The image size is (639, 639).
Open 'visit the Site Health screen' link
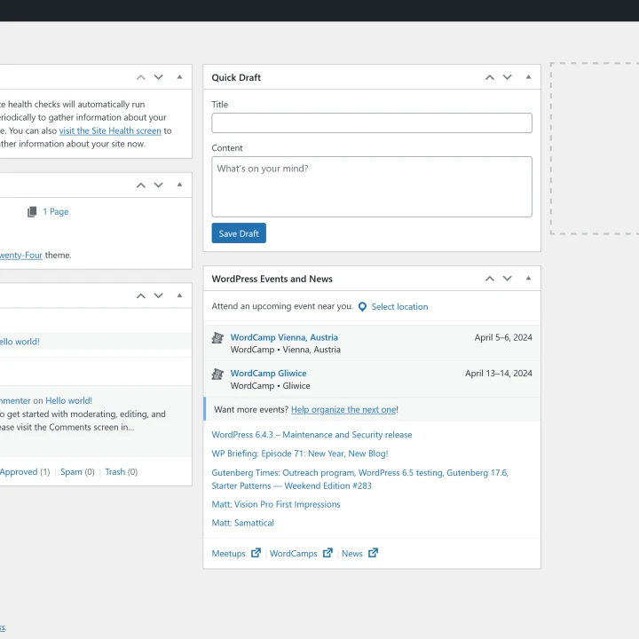tap(110, 130)
